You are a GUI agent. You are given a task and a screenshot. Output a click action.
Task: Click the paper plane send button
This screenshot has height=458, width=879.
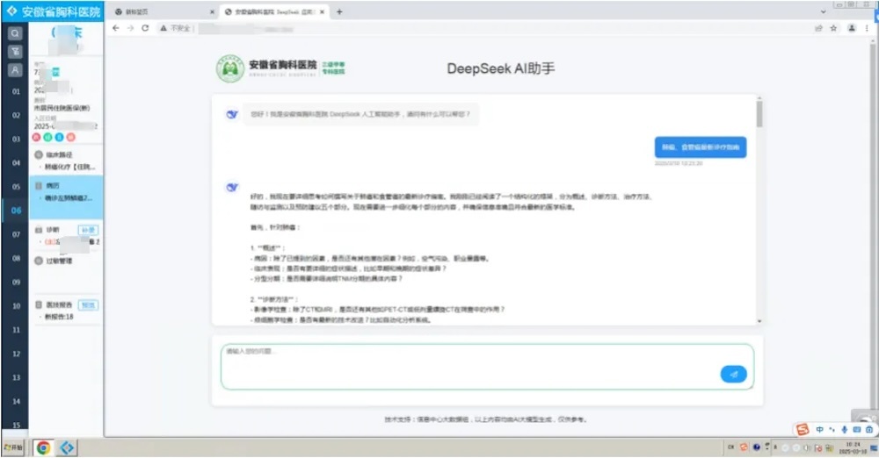(x=733, y=374)
